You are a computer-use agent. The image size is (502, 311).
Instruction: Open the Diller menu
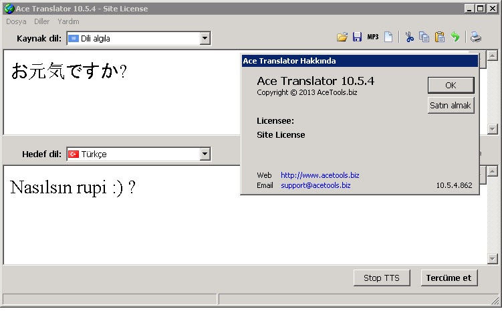(x=42, y=21)
